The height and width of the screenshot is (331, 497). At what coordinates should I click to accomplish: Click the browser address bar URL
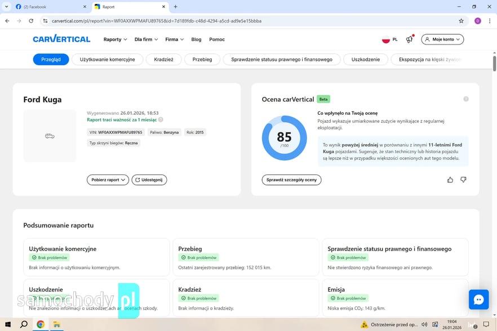[x=157, y=21]
